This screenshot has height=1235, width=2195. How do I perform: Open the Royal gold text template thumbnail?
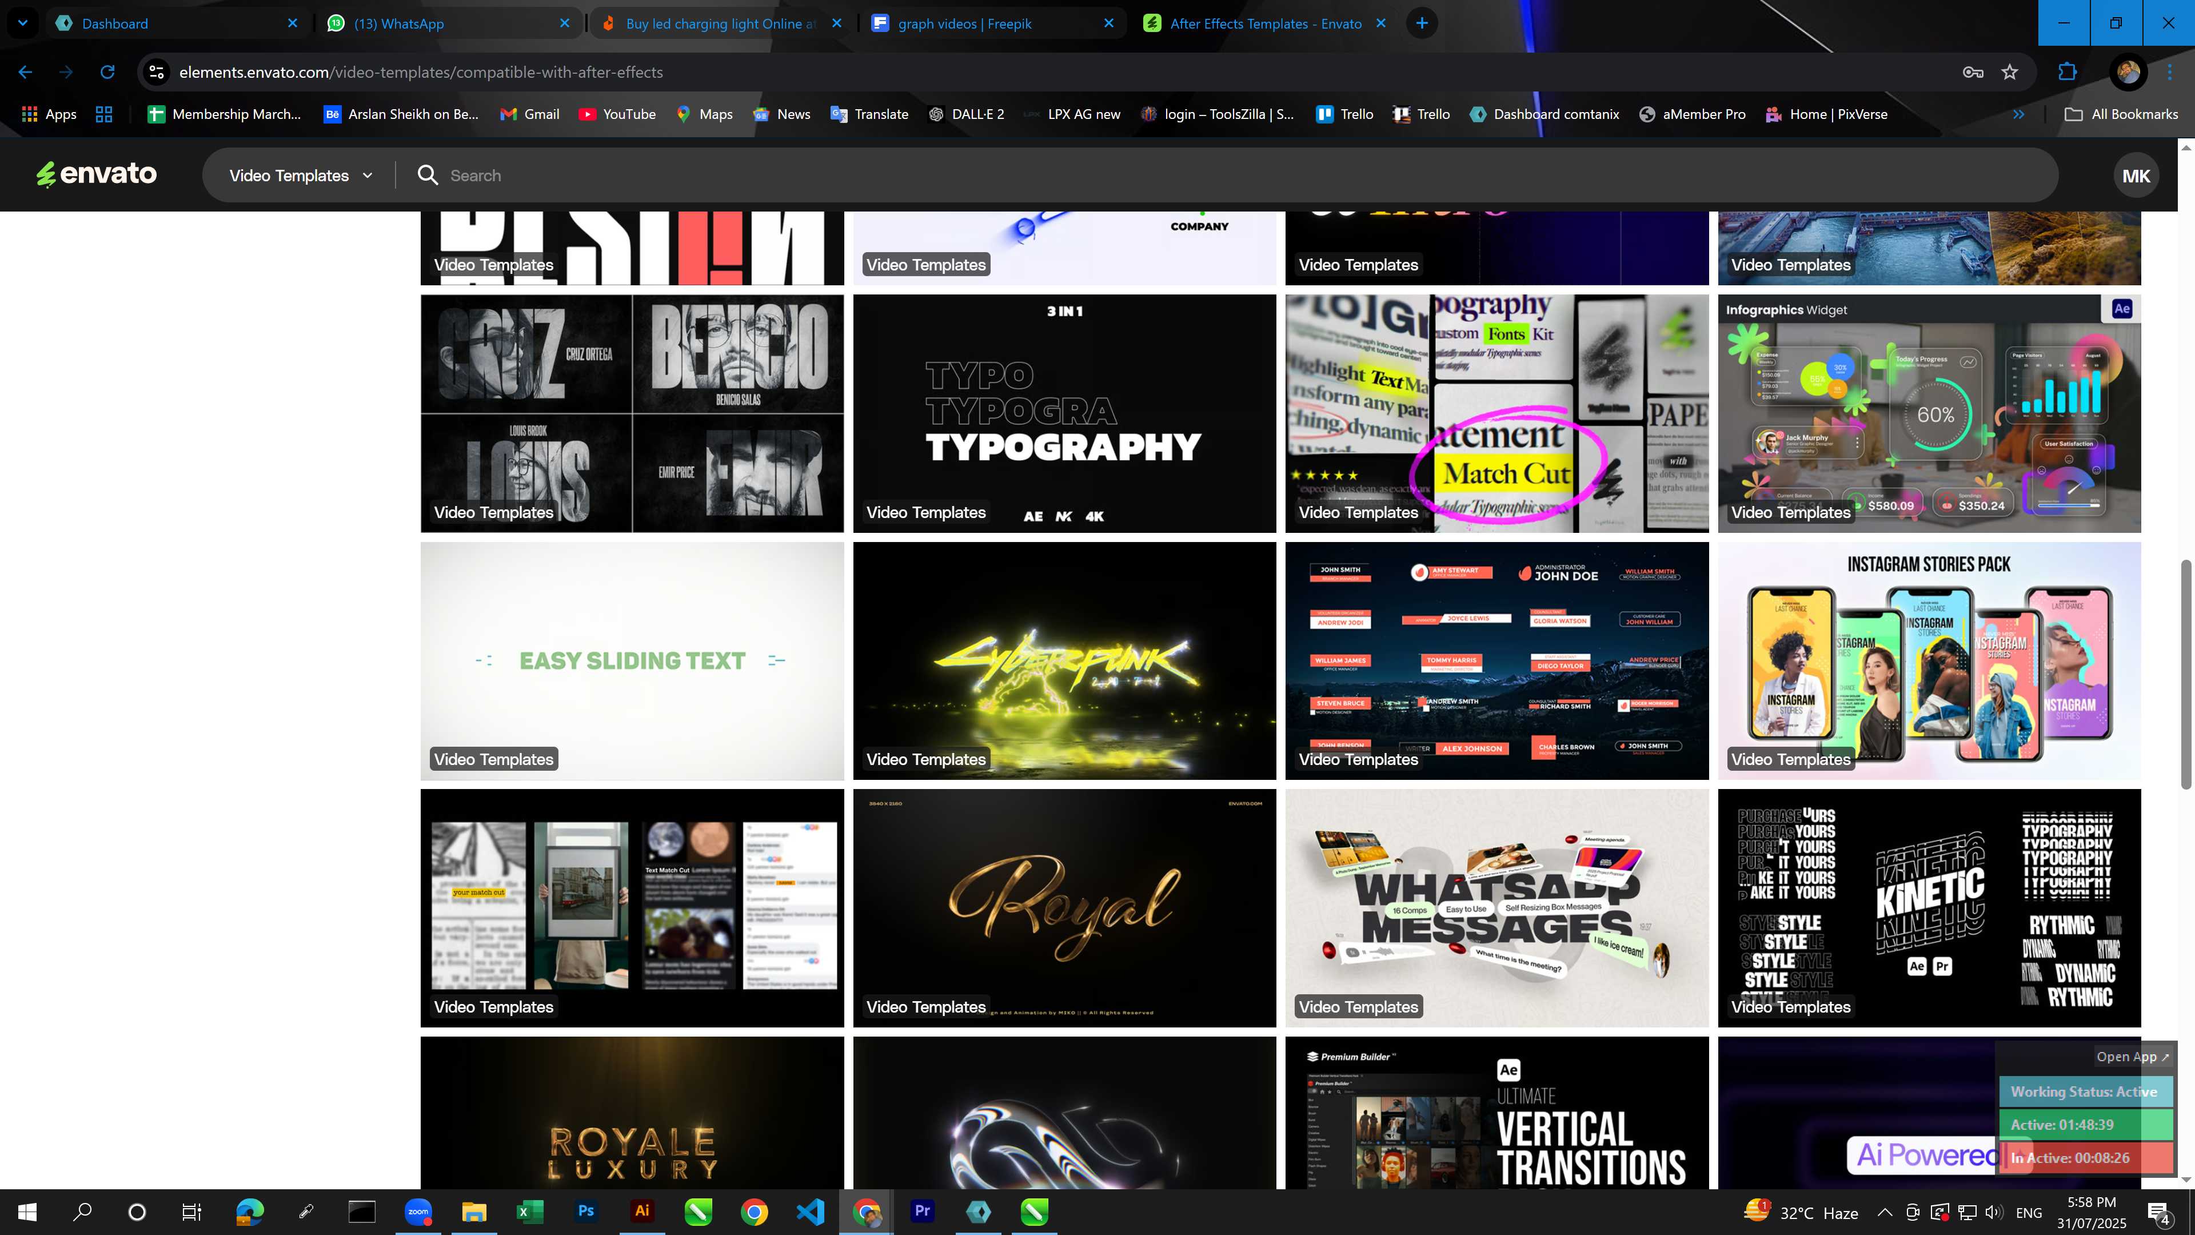click(1064, 908)
